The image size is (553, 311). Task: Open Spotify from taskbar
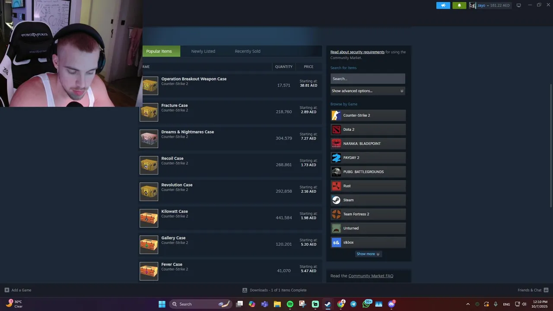click(290, 304)
